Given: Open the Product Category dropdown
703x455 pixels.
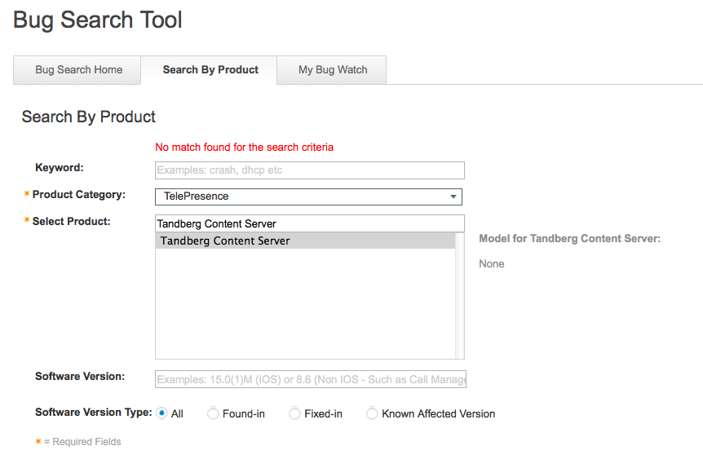Looking at the screenshot, I should click(308, 197).
